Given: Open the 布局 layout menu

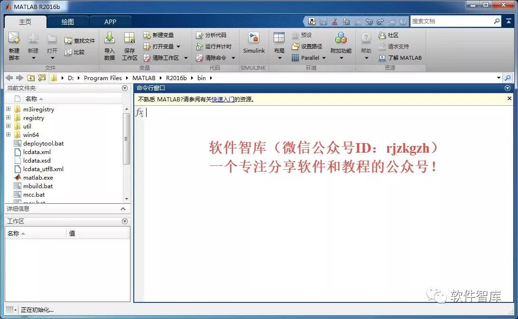Looking at the screenshot, I should pos(279,46).
